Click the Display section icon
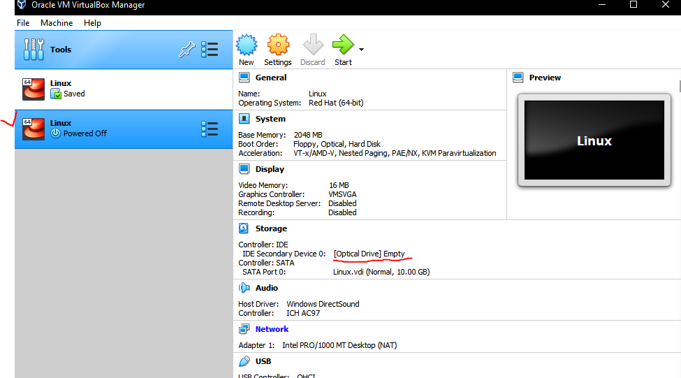 point(244,169)
